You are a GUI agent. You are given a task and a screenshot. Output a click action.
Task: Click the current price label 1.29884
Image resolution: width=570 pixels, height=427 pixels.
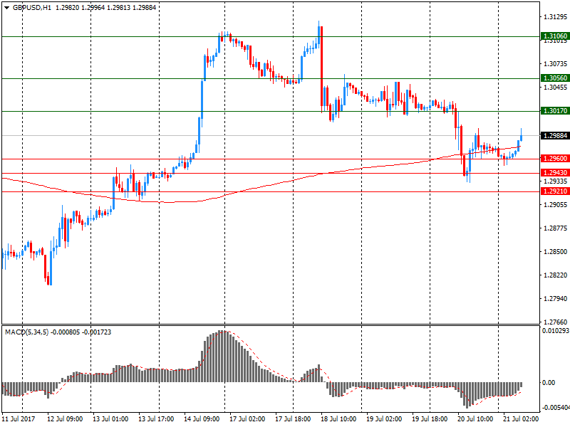point(555,135)
